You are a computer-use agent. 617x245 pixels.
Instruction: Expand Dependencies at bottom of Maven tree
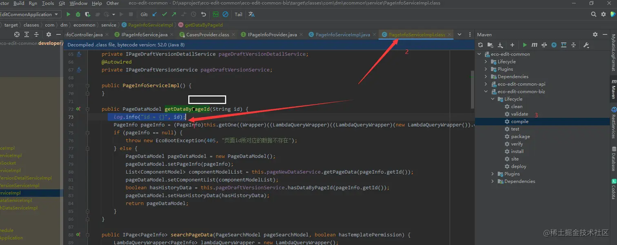[x=493, y=182]
